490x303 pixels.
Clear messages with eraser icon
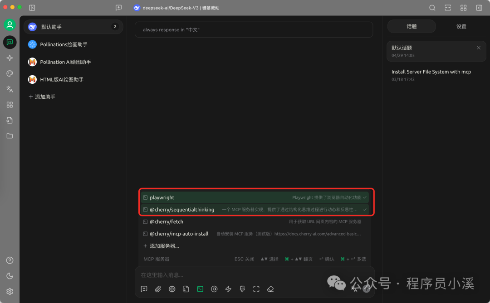coord(270,289)
